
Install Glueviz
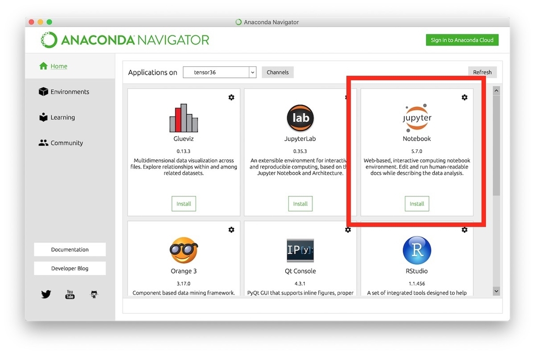click(x=183, y=204)
